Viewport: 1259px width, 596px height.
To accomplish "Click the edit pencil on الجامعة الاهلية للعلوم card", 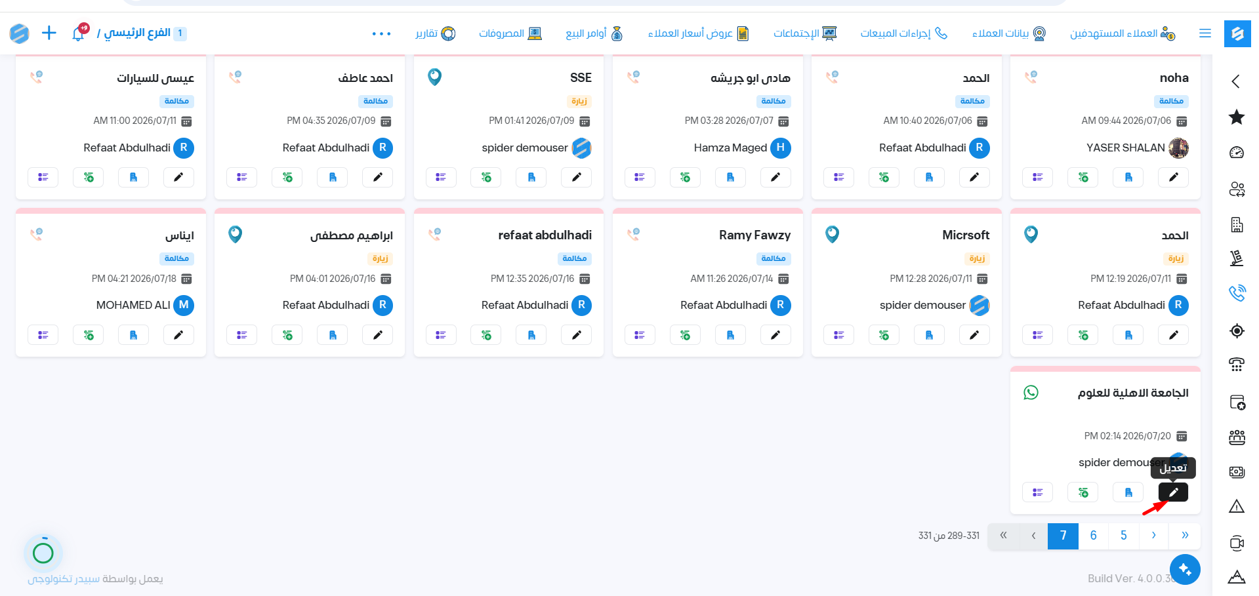I will 1173,492.
